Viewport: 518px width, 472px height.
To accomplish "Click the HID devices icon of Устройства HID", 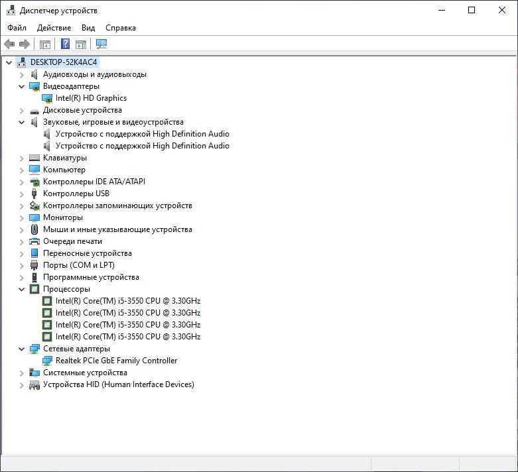I will click(x=34, y=384).
